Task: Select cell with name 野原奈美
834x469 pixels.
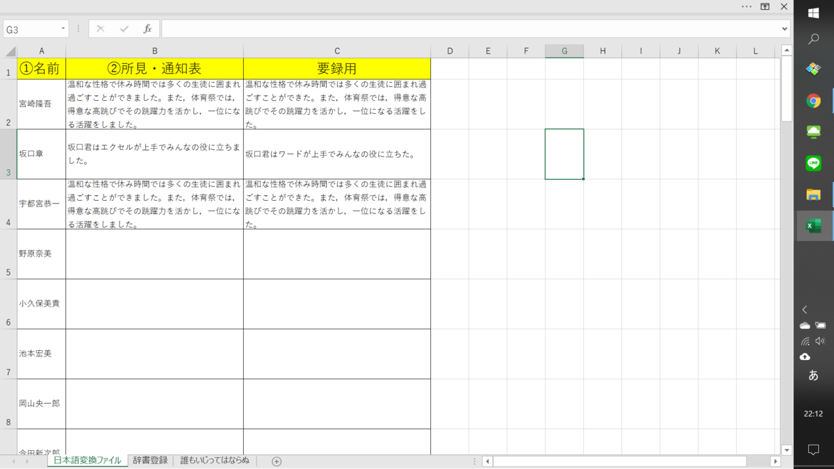Action: click(x=42, y=254)
